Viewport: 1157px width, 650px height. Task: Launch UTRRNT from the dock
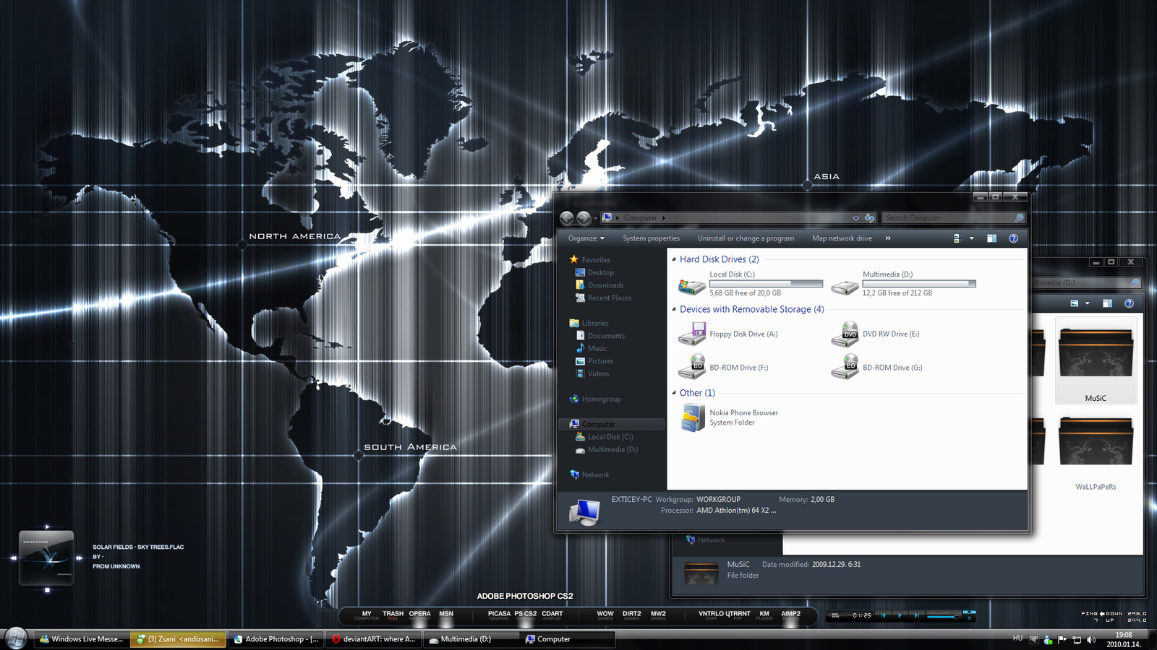point(738,615)
